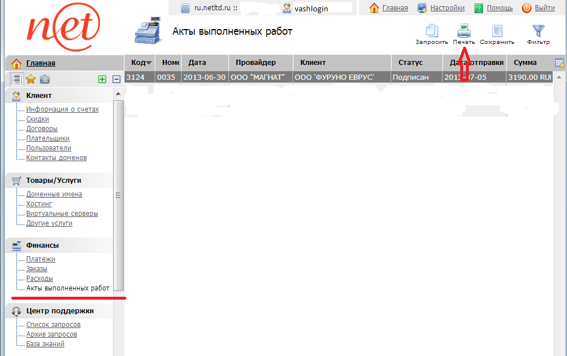Collapse all menu sections with blue minus

click(x=116, y=79)
